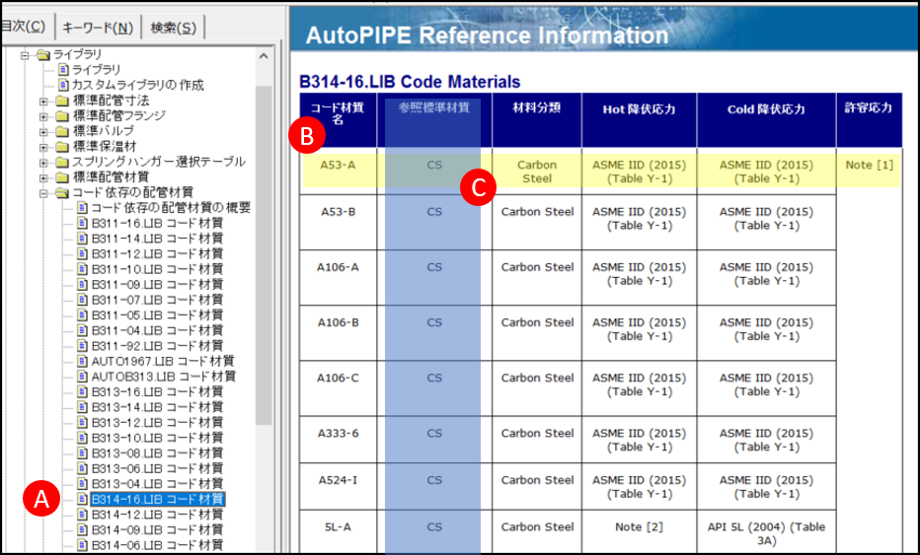
Task: Click the Cold 降伏応力 column header
Action: [766, 119]
